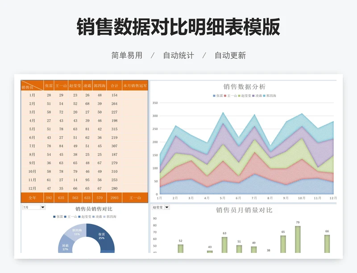The height and width of the screenshot is (273, 357).
Task: Click the 187 total cell for 8月
Action: 114,155
